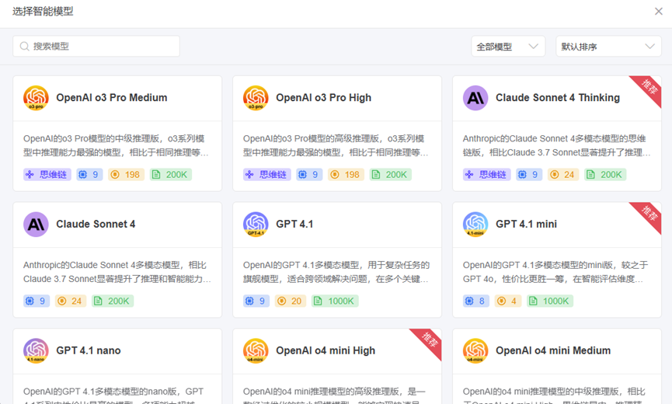Click the OpenAI o3 Pro Medium logo icon
This screenshot has height=404, width=672.
pyautogui.click(x=36, y=98)
